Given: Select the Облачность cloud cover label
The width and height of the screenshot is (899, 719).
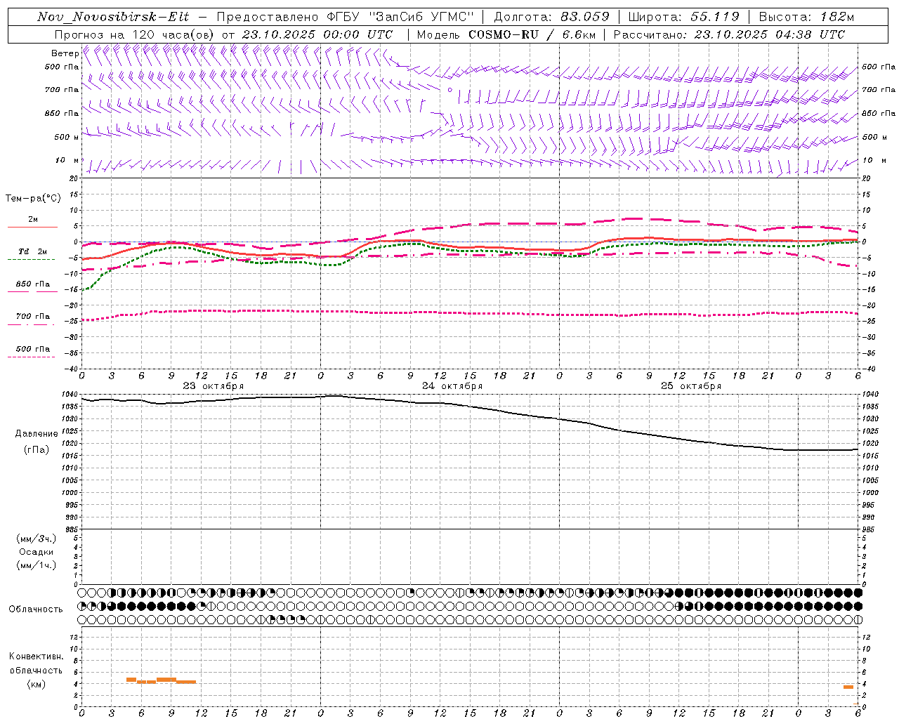Looking at the screenshot, I should (x=36, y=609).
